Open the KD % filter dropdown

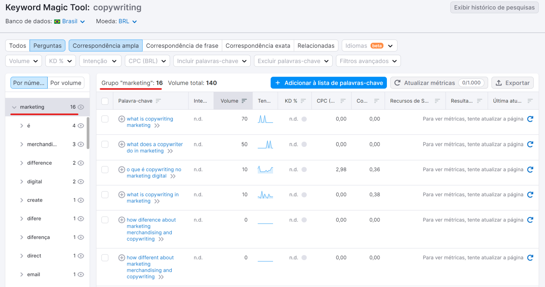(x=60, y=61)
